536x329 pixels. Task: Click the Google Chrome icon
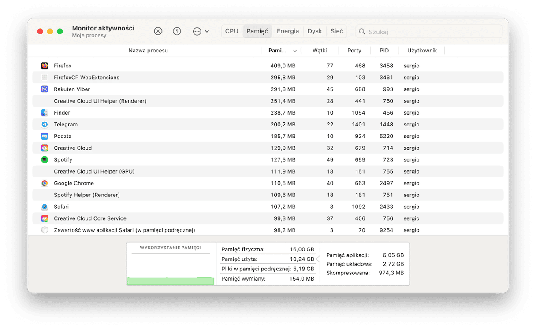(45, 183)
